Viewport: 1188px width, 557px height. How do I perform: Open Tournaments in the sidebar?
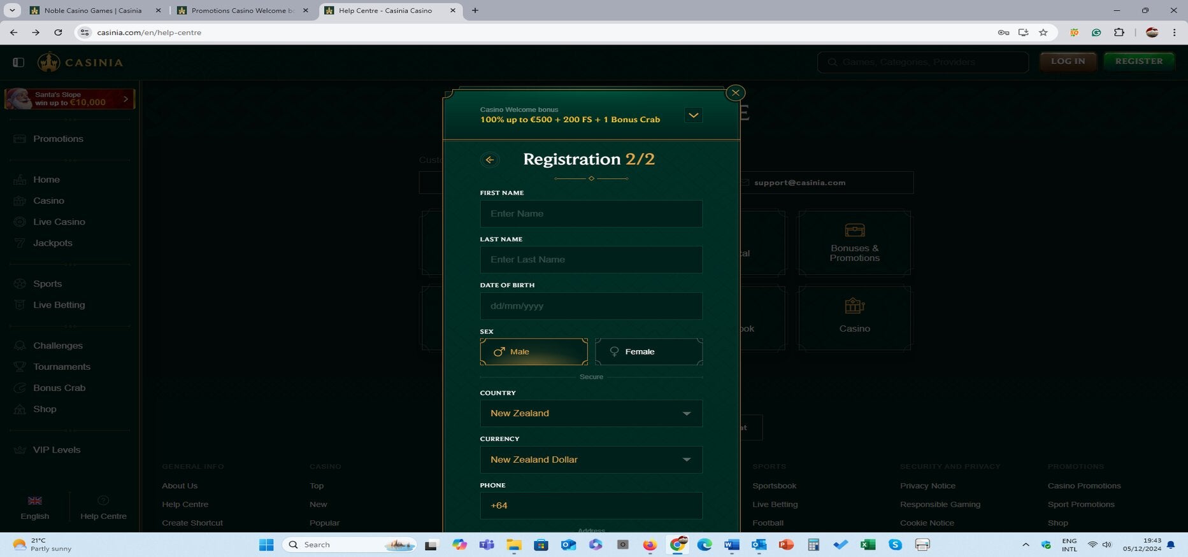click(x=61, y=366)
